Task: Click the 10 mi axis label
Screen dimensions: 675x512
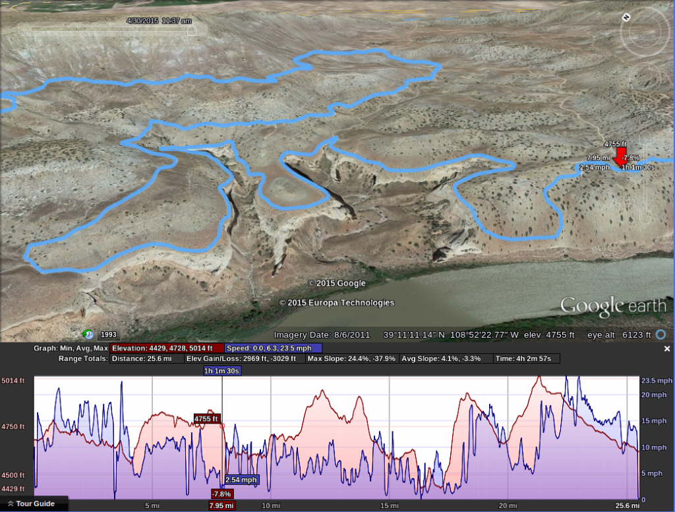Action: [271, 505]
